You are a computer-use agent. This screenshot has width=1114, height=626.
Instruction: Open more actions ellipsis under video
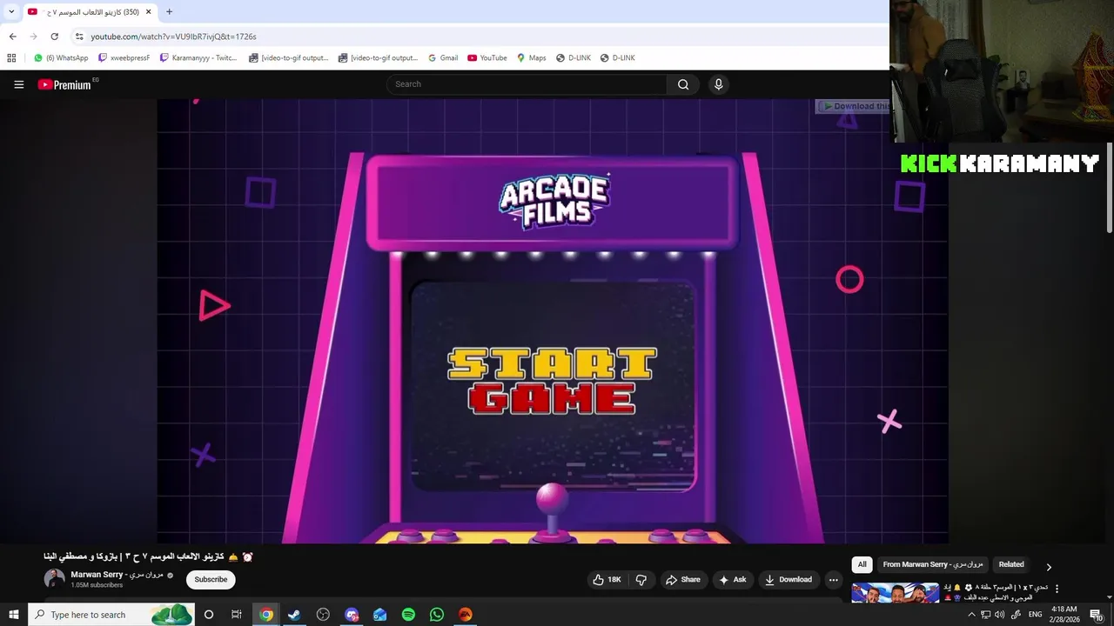pyautogui.click(x=833, y=580)
